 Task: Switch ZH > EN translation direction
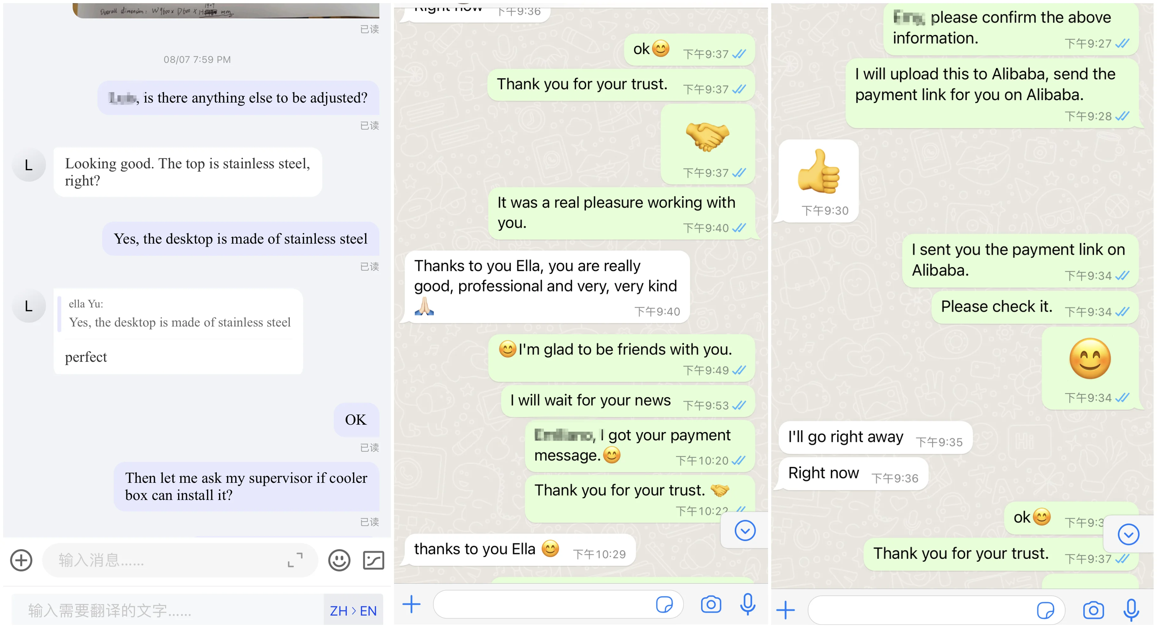coord(353,611)
